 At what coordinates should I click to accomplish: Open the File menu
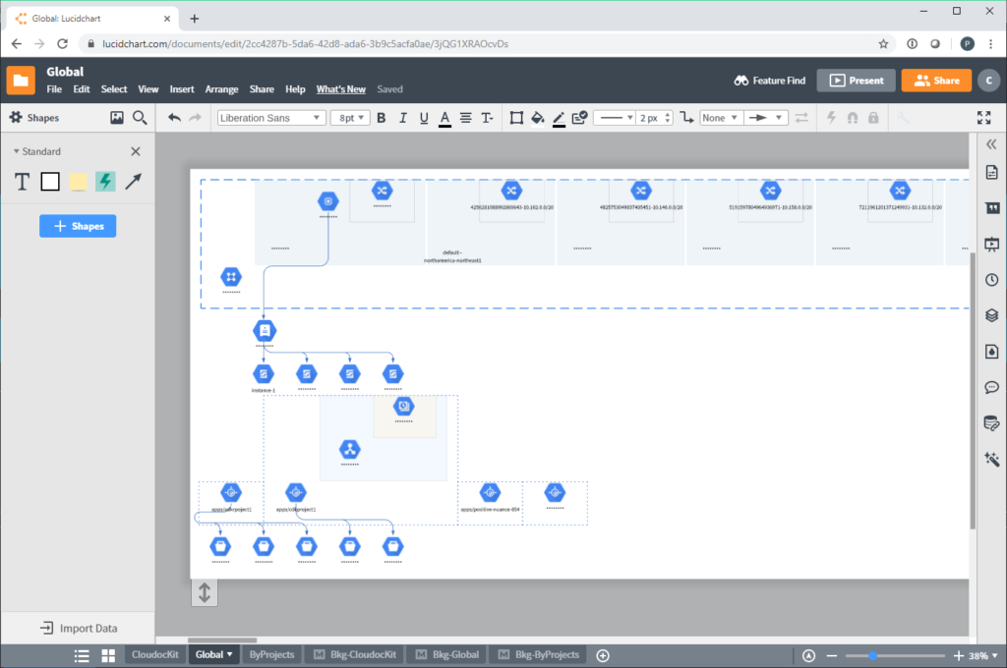click(x=54, y=89)
